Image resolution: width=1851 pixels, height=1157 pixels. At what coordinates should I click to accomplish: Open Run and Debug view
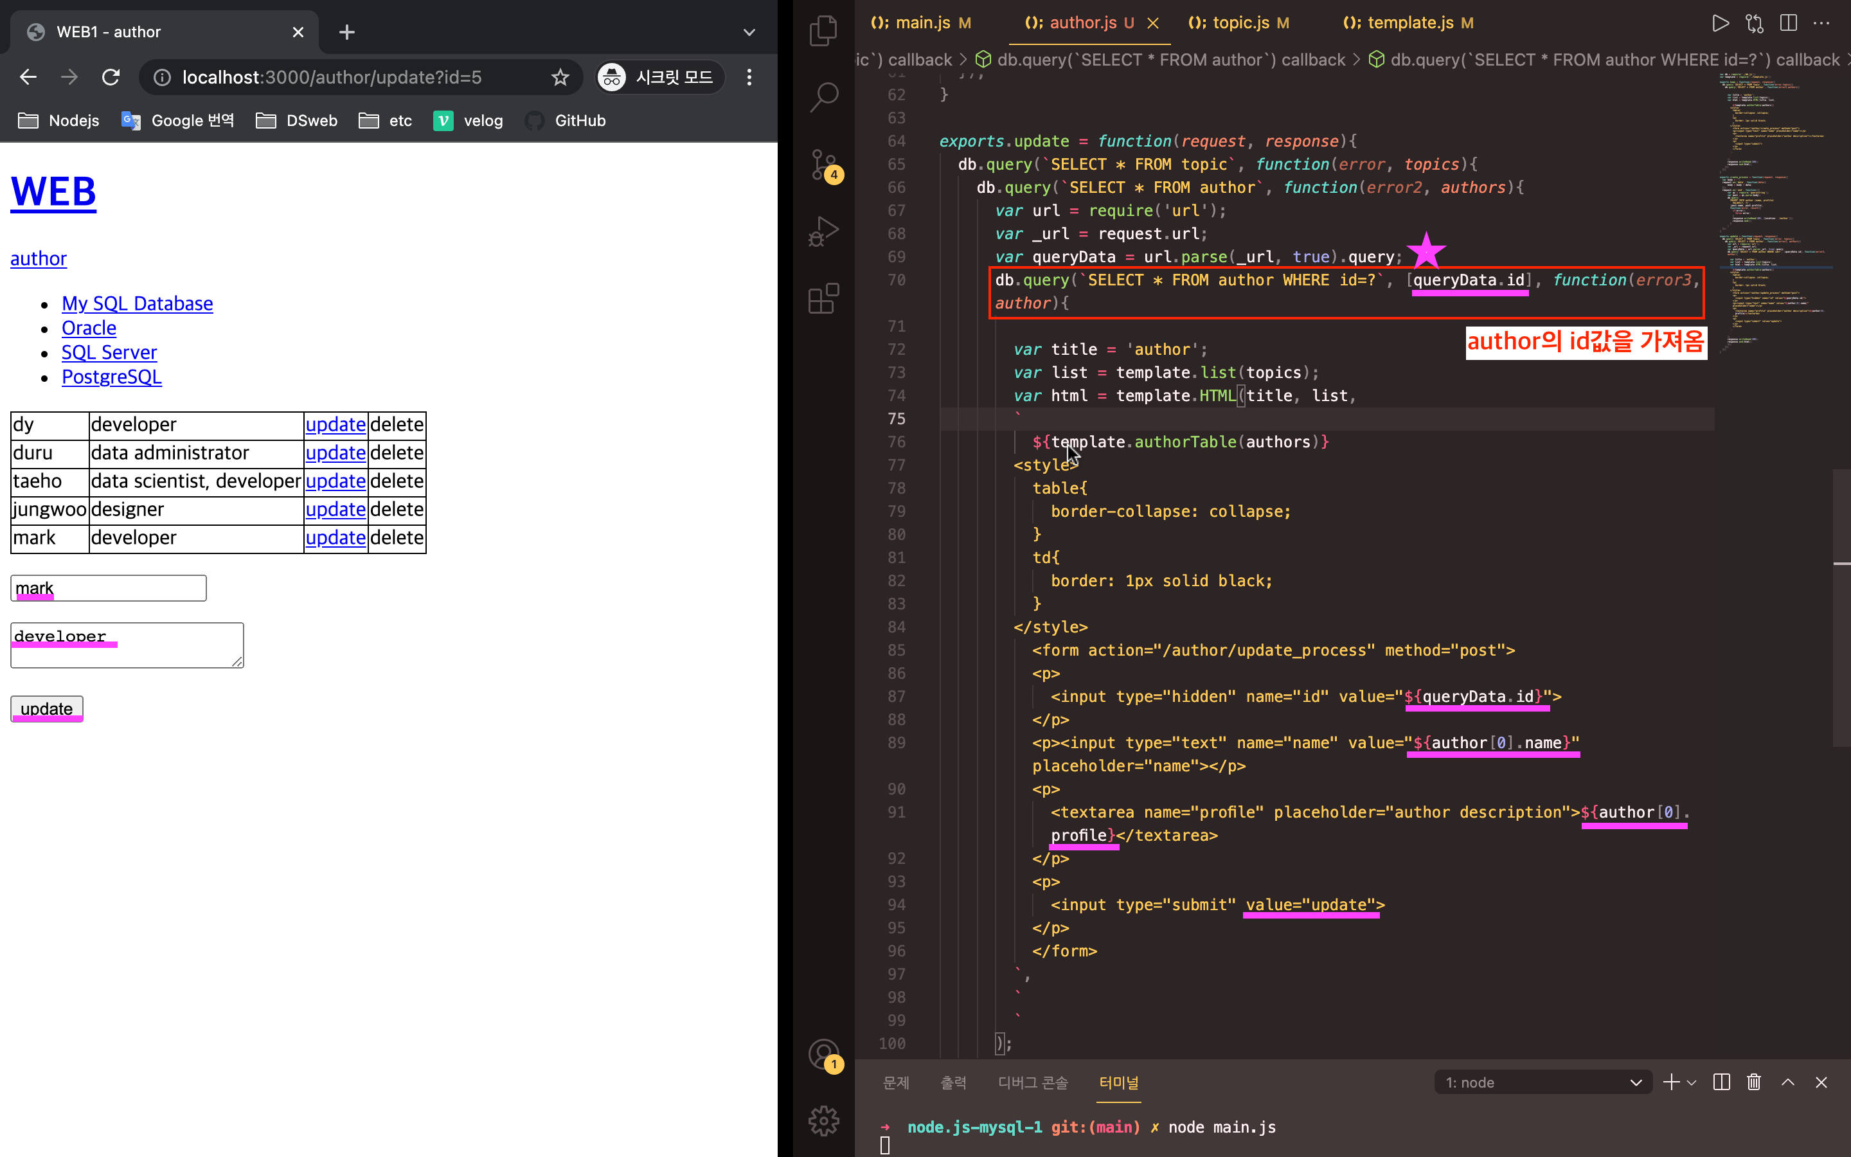(x=823, y=231)
